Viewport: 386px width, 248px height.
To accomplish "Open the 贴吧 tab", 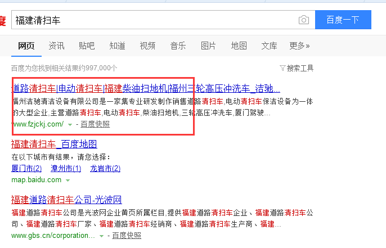I will 87,46.
